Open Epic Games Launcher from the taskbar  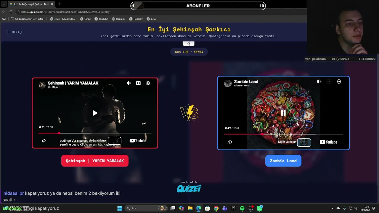[x=233, y=208]
